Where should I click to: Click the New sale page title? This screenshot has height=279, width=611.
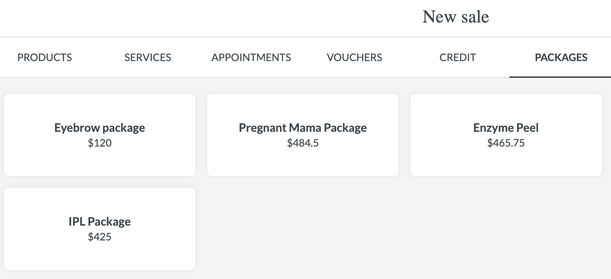(455, 17)
